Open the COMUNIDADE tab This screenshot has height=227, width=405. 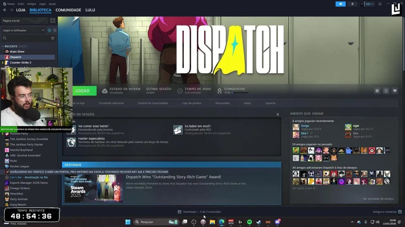pyautogui.click(x=68, y=10)
